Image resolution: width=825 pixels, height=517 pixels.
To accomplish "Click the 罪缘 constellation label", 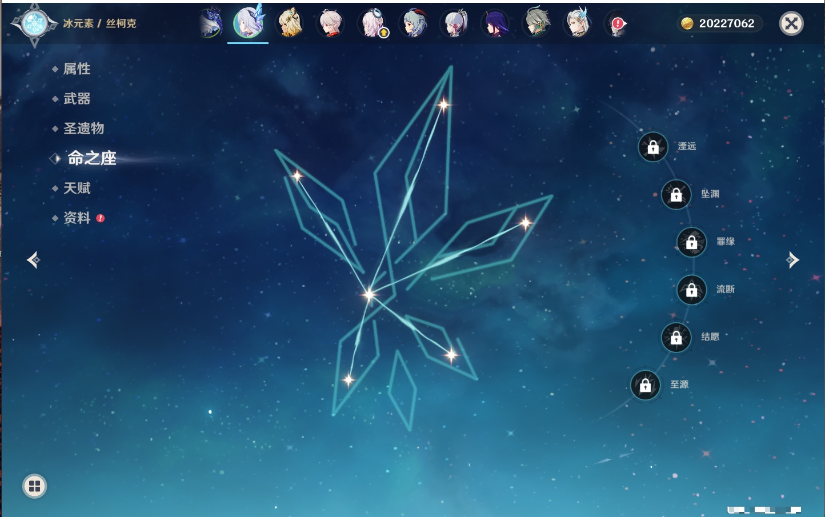I will tap(726, 241).
